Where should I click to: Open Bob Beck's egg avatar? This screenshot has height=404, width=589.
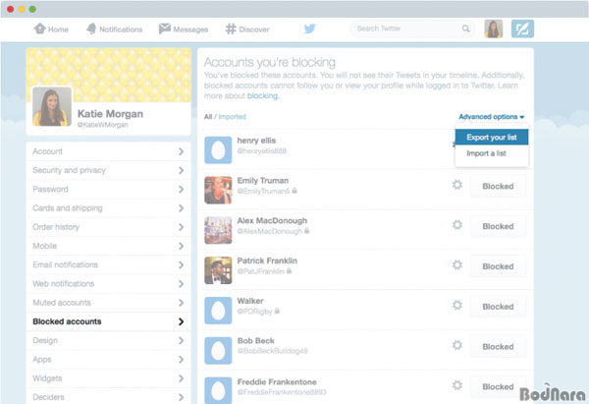coord(218,351)
